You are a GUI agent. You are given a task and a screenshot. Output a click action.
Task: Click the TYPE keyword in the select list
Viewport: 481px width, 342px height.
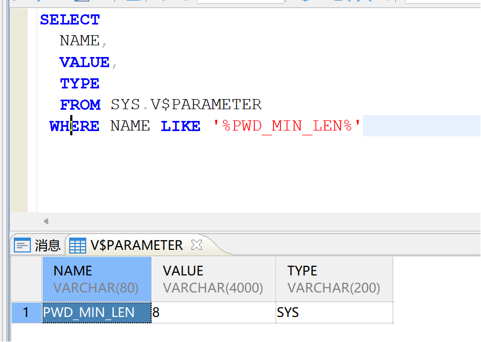point(79,84)
